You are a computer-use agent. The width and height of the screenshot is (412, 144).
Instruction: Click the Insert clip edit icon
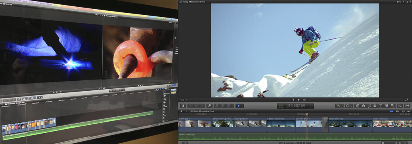pos(222,106)
